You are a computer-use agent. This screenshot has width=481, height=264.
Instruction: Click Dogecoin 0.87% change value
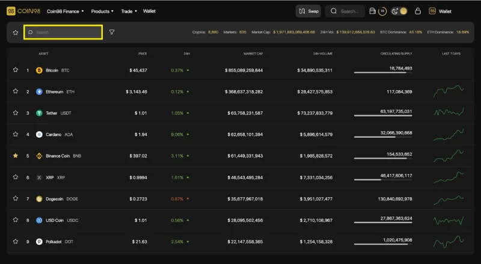177,199
